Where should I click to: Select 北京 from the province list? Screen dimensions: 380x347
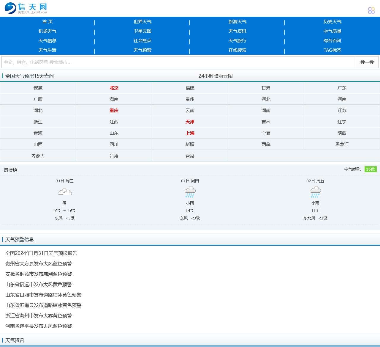click(x=114, y=88)
